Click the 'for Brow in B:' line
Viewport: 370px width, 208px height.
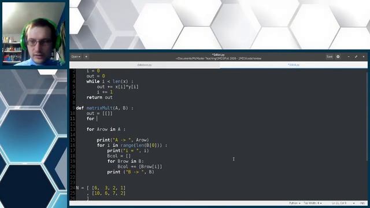pos(125,161)
